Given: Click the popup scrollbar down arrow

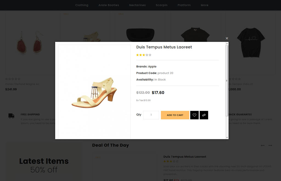Looking at the screenshot, I should tap(227, 137).
